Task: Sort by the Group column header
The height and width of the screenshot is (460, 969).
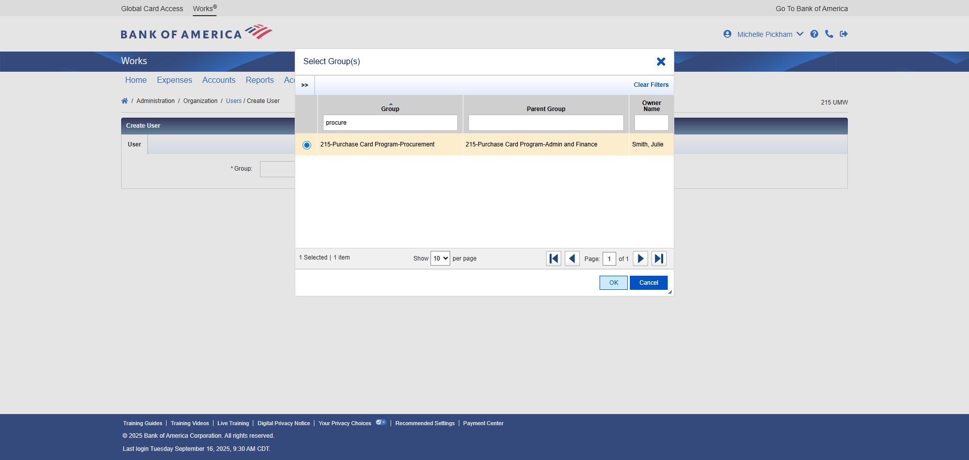Action: coord(390,109)
